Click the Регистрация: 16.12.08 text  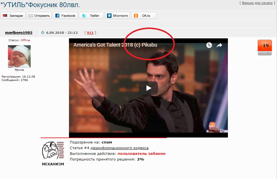[18, 77]
